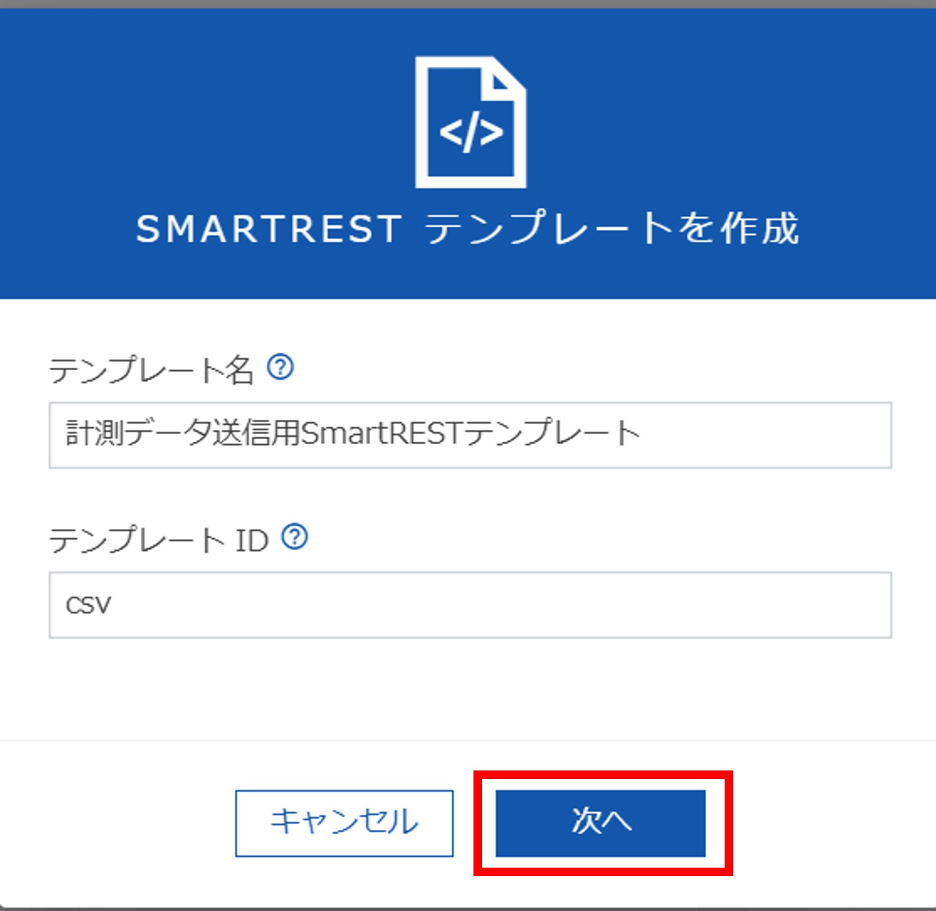Click 次へ to proceed to next step

[x=601, y=822]
